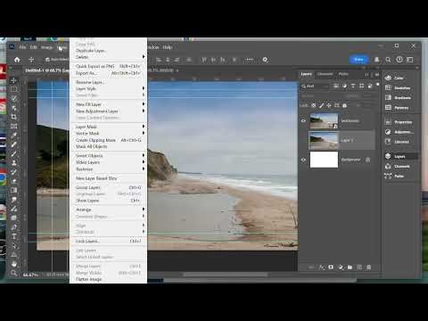Open the options bar gear settings

click(265, 60)
